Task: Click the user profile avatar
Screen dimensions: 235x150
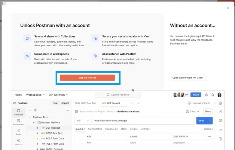Action: [219, 95]
